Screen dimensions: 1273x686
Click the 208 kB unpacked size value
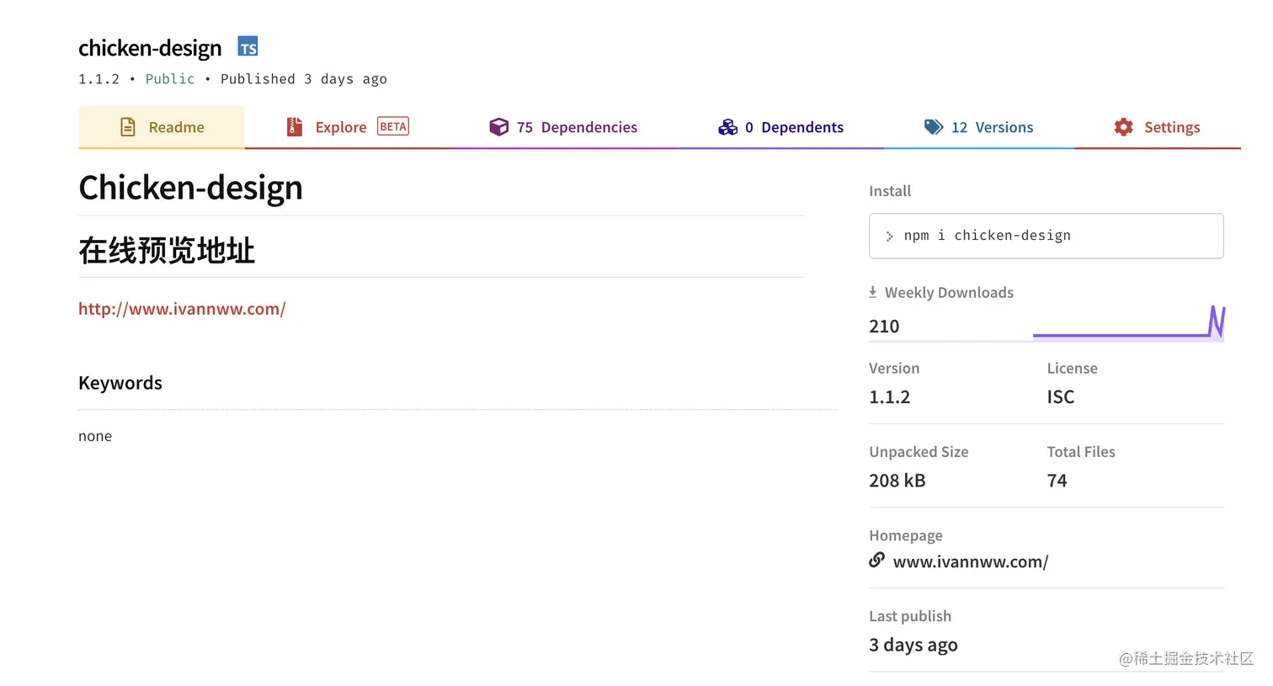897,481
